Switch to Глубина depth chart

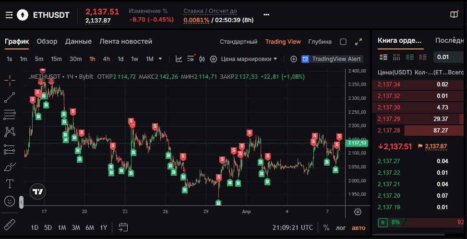(320, 42)
